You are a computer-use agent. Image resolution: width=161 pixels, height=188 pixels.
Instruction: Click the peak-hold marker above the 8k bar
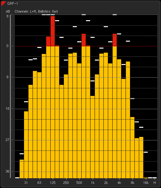point(133,98)
